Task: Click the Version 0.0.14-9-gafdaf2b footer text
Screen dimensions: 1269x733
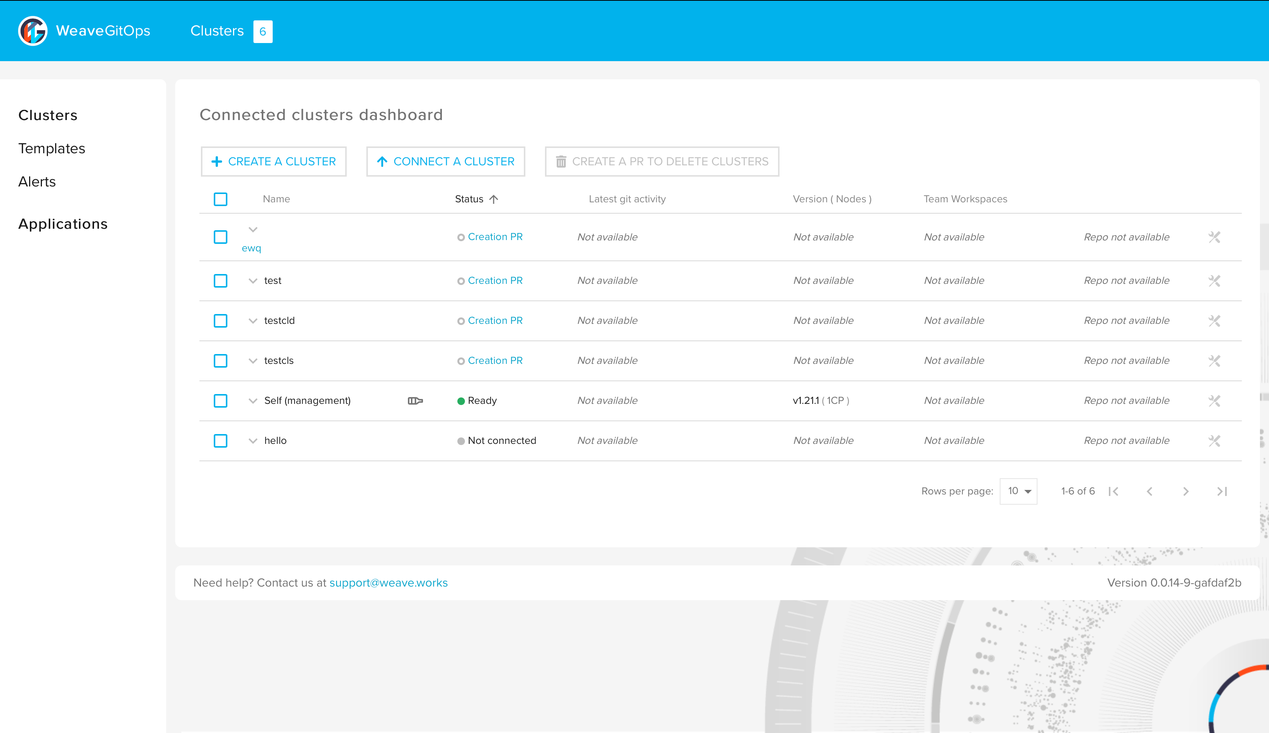Action: click(x=1174, y=583)
